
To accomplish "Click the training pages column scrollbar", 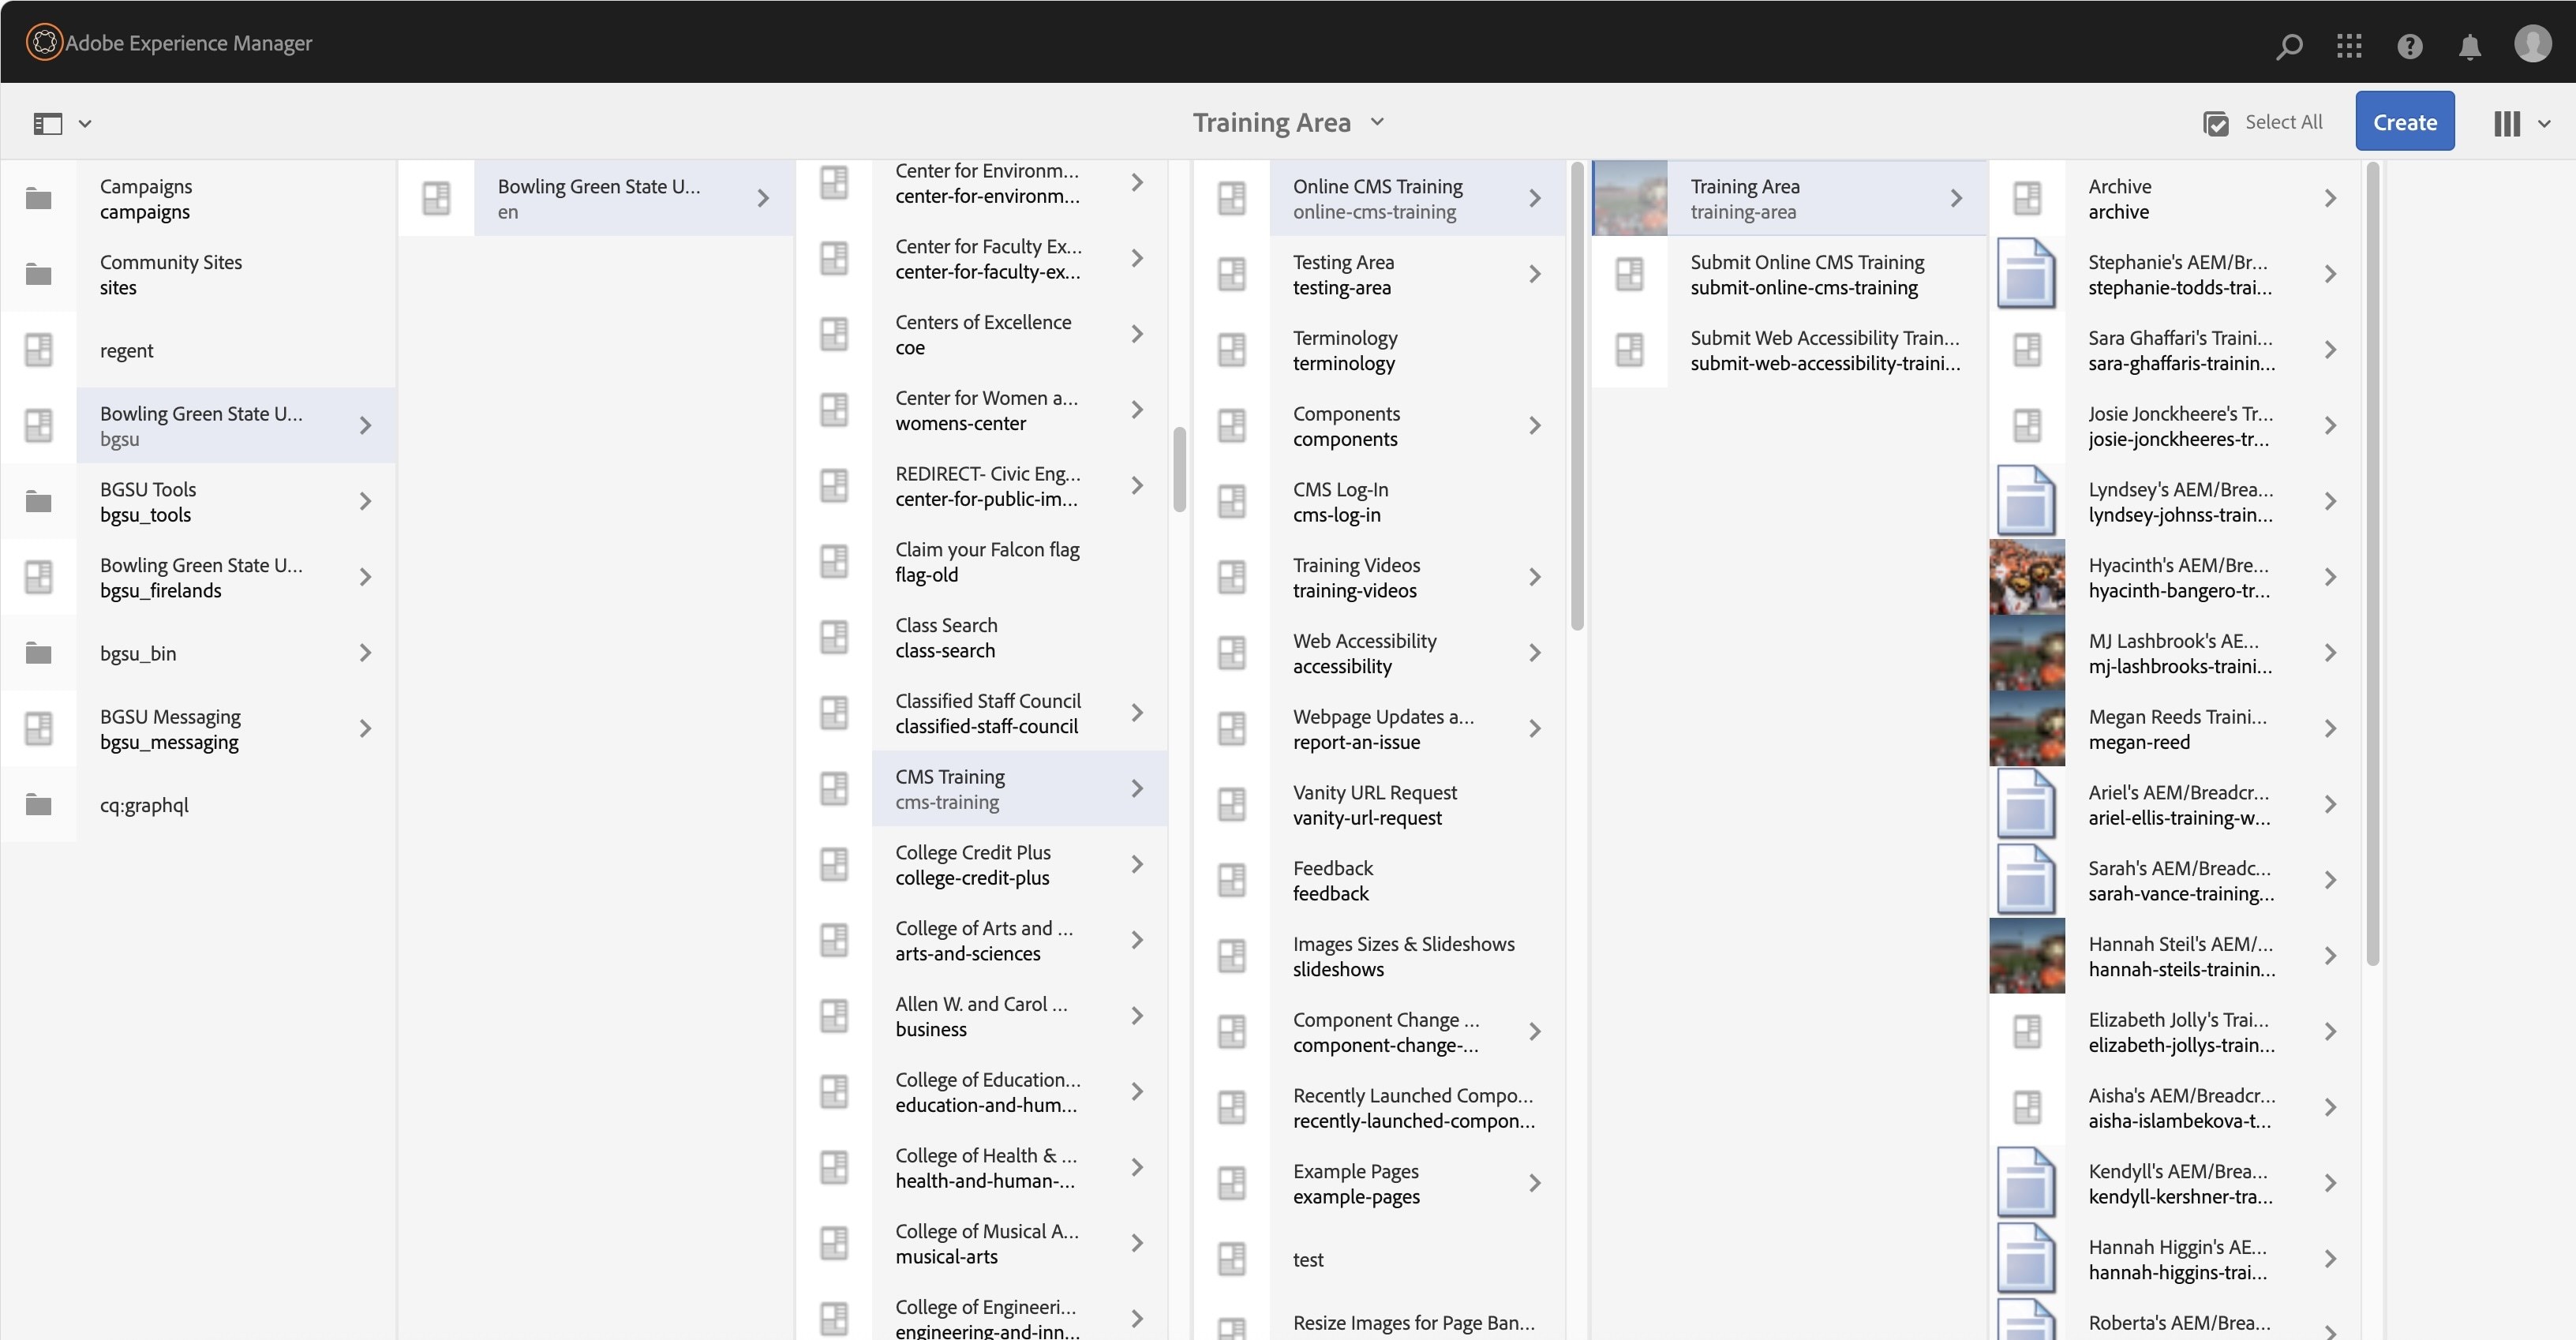I will coord(2373,563).
